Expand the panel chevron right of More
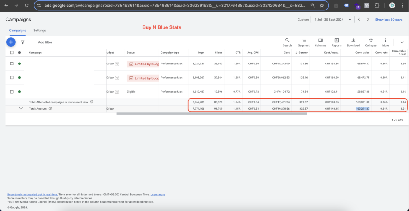 (402, 42)
